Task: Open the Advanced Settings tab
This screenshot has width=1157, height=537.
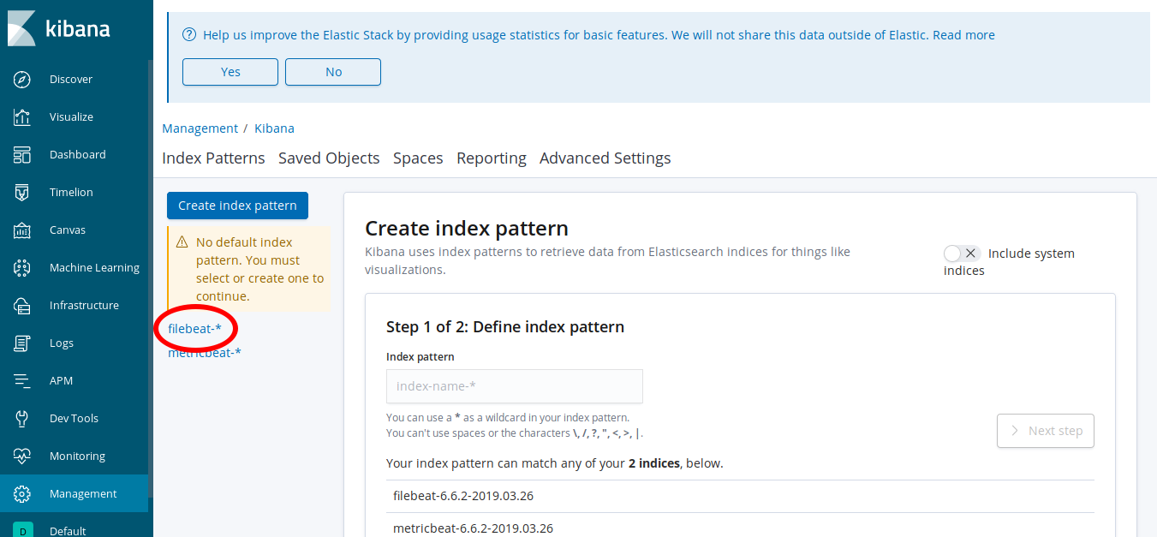Action: [605, 158]
